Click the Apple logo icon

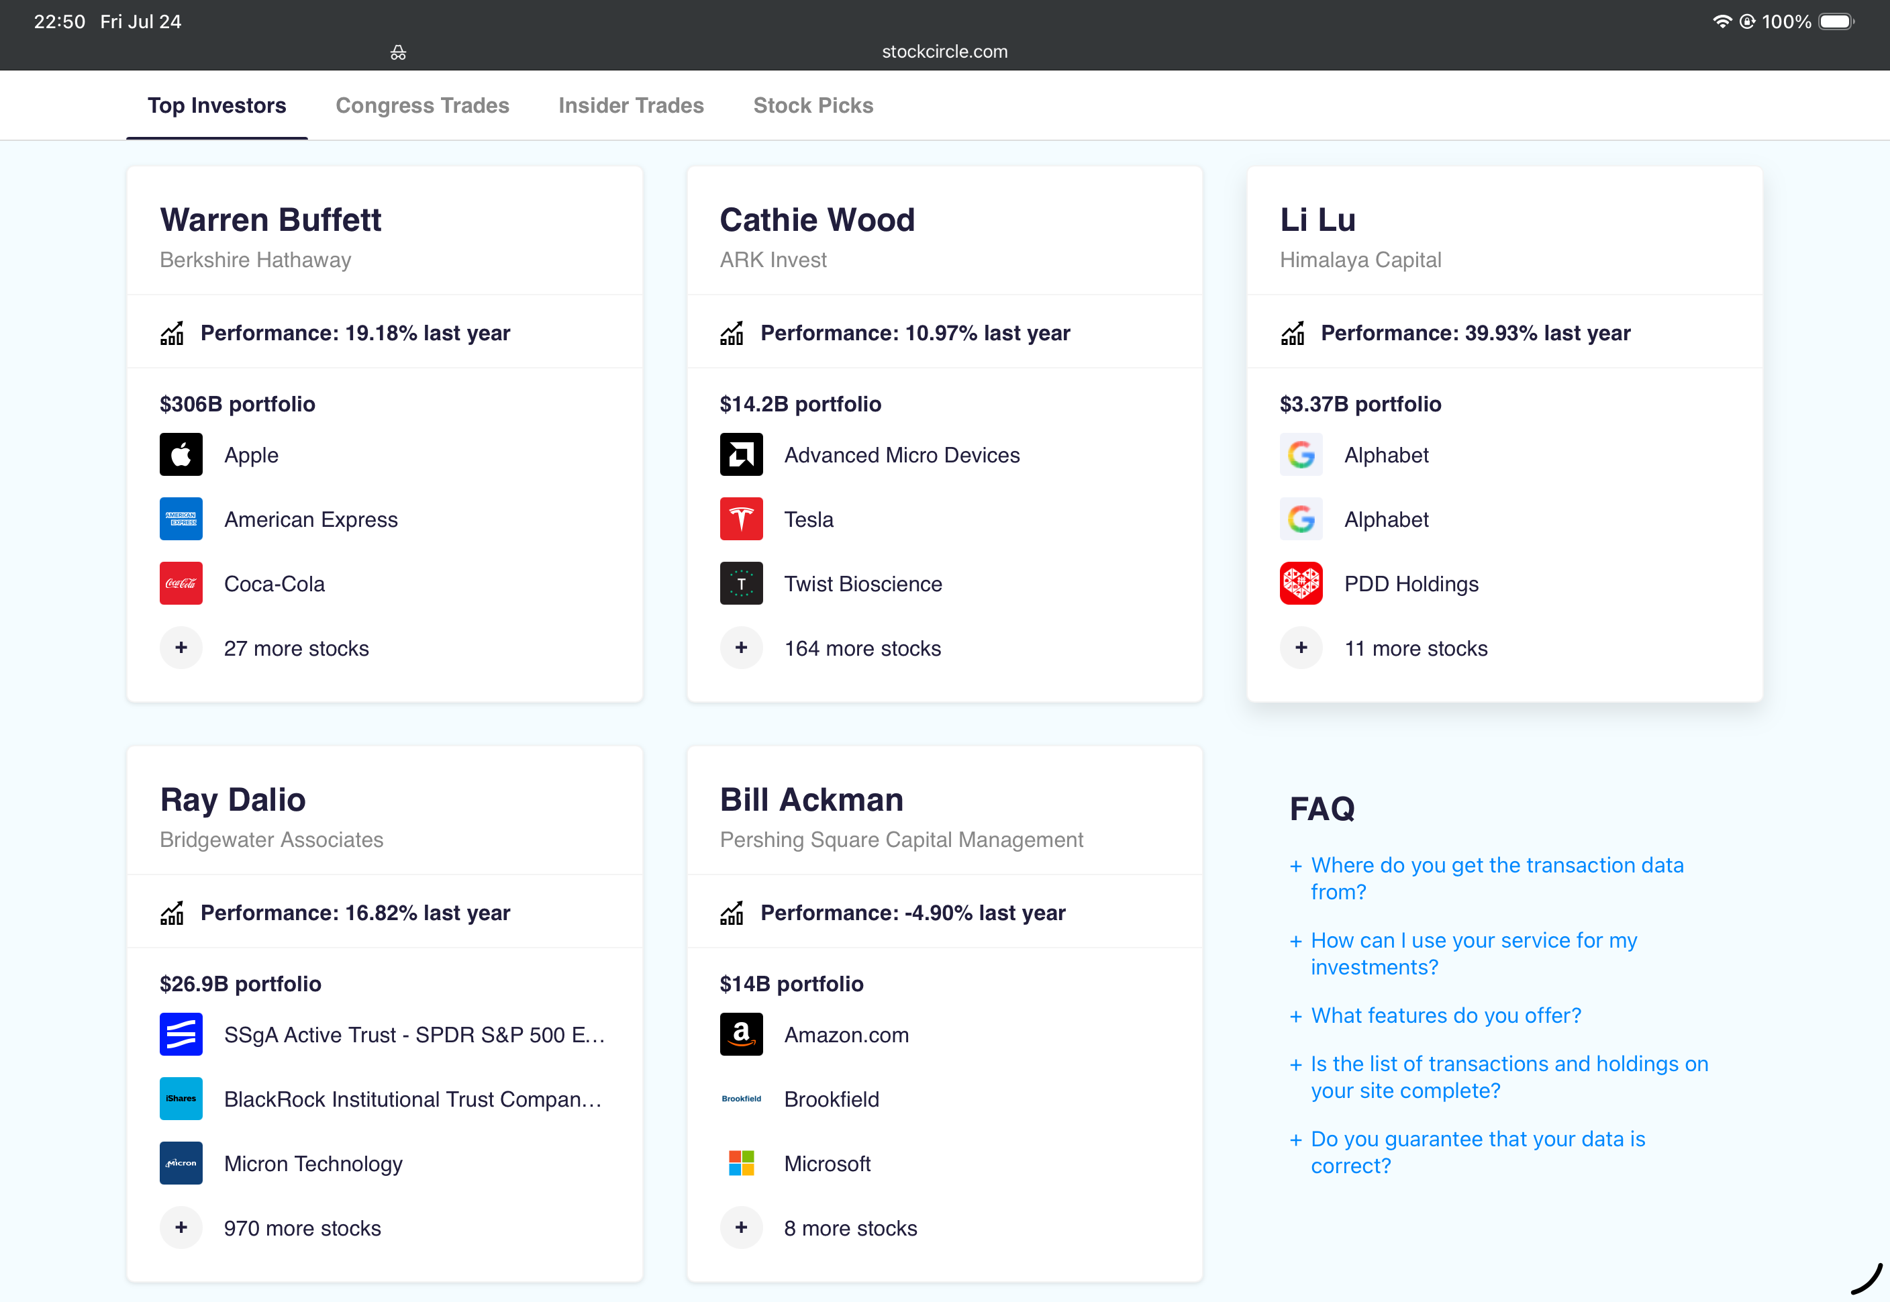click(x=181, y=454)
